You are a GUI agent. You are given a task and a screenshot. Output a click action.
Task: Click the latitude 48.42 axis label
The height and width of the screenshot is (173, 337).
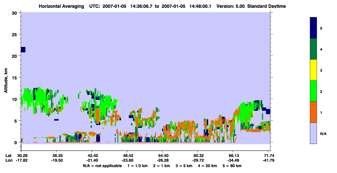coord(127,156)
